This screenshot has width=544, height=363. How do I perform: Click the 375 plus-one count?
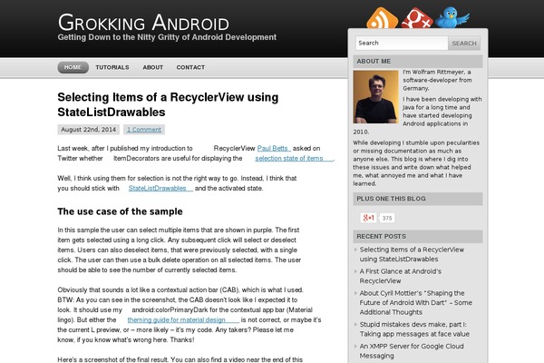[387, 218]
